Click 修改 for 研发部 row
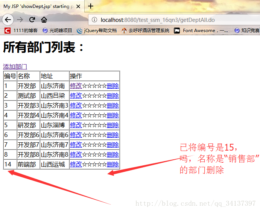Viewport: 260px width, 211px height. (x=76, y=125)
